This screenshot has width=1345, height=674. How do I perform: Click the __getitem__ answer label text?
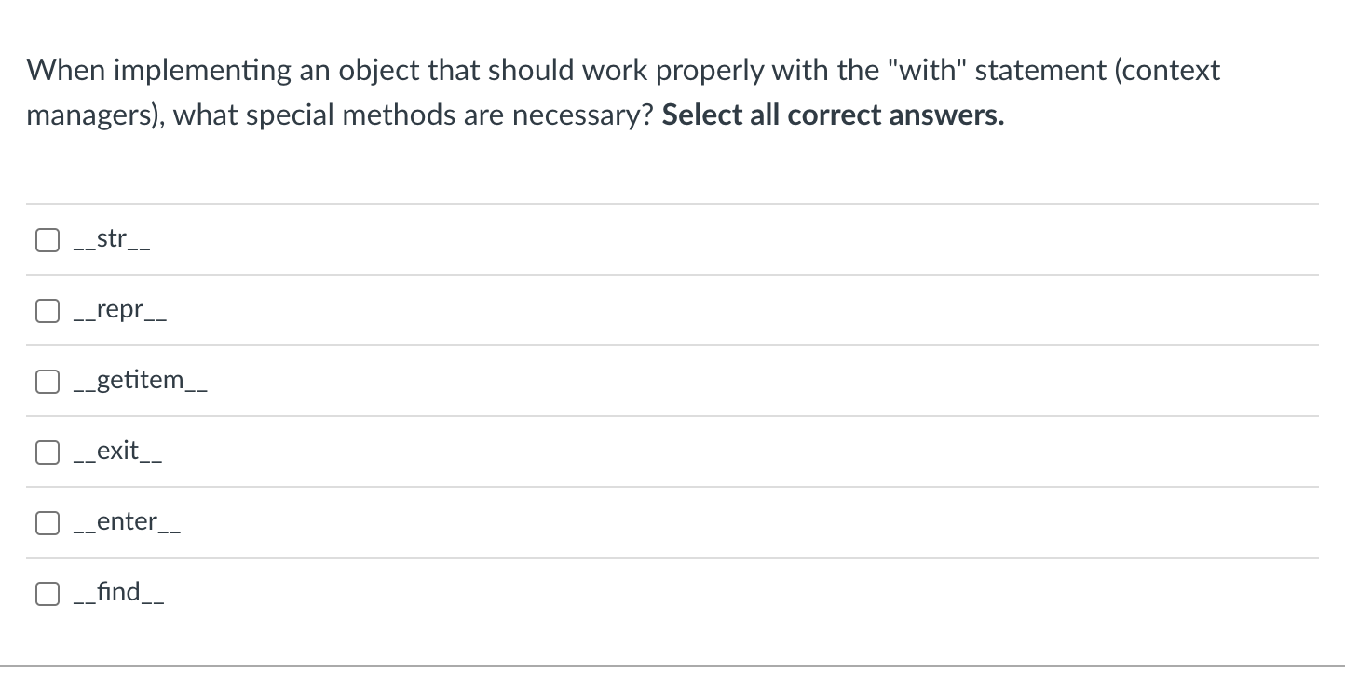click(141, 382)
